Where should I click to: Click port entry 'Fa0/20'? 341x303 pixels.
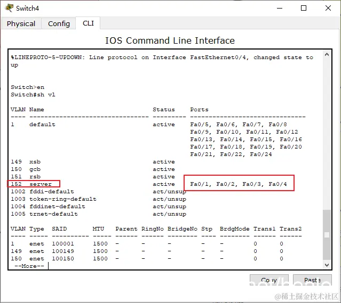pos(291,147)
